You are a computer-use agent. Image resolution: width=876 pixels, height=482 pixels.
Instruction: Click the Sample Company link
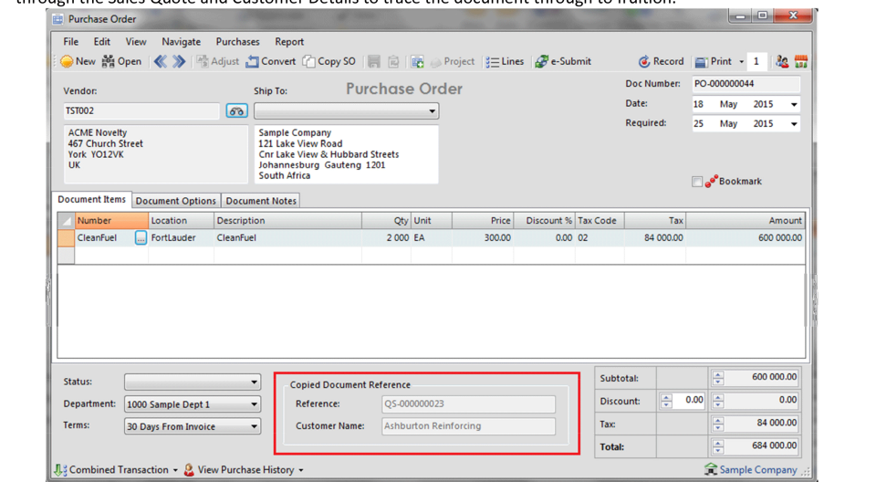[751, 470]
